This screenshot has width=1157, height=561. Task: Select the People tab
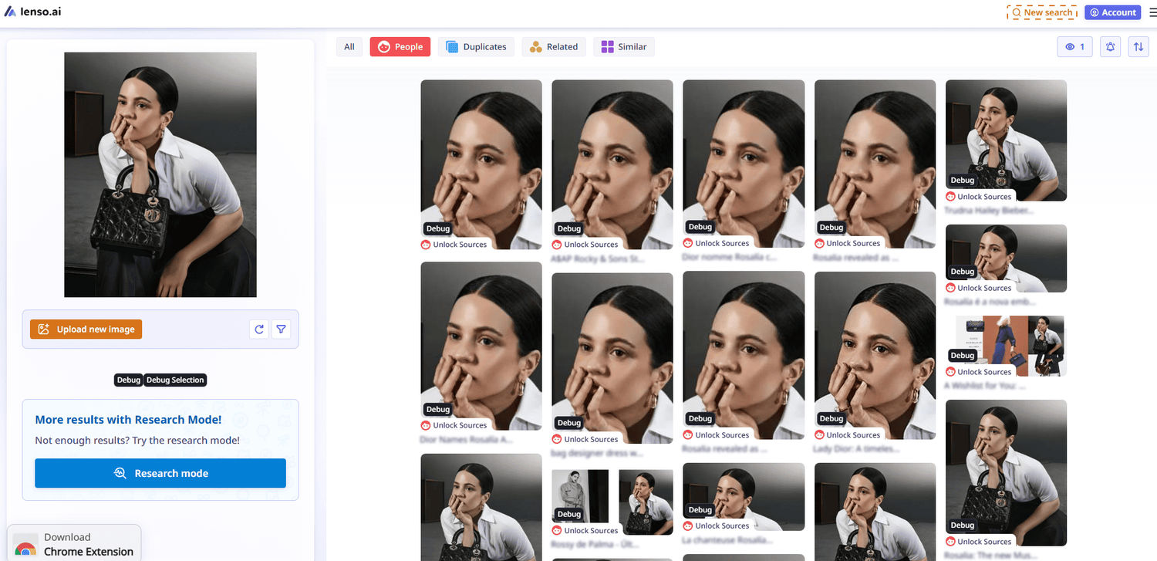click(x=400, y=47)
